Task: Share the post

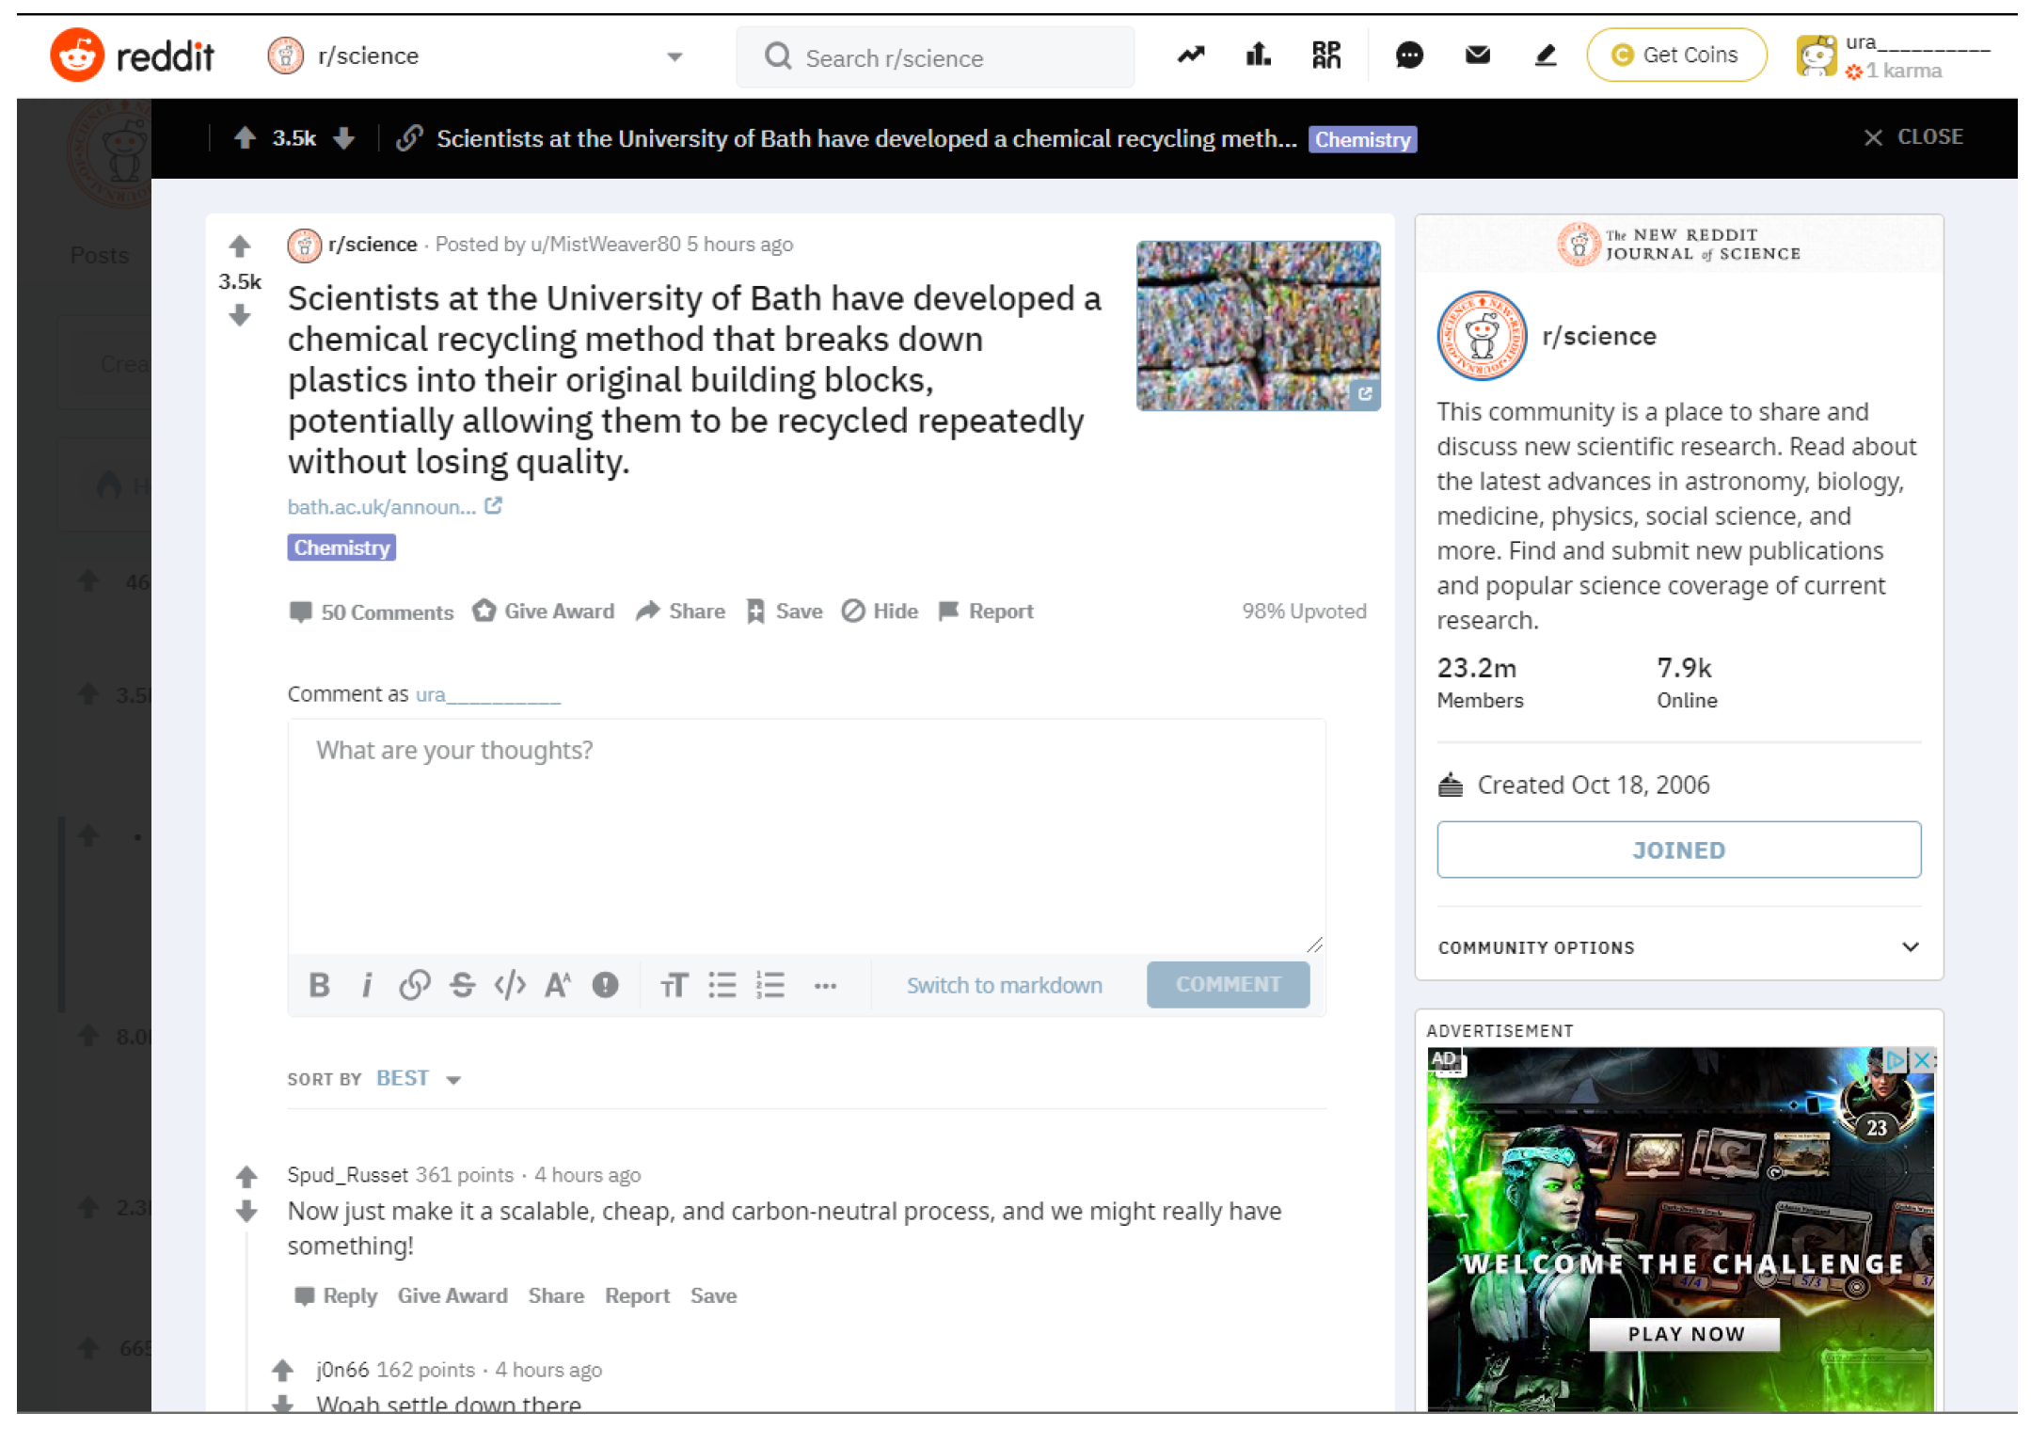Action: [x=680, y=611]
